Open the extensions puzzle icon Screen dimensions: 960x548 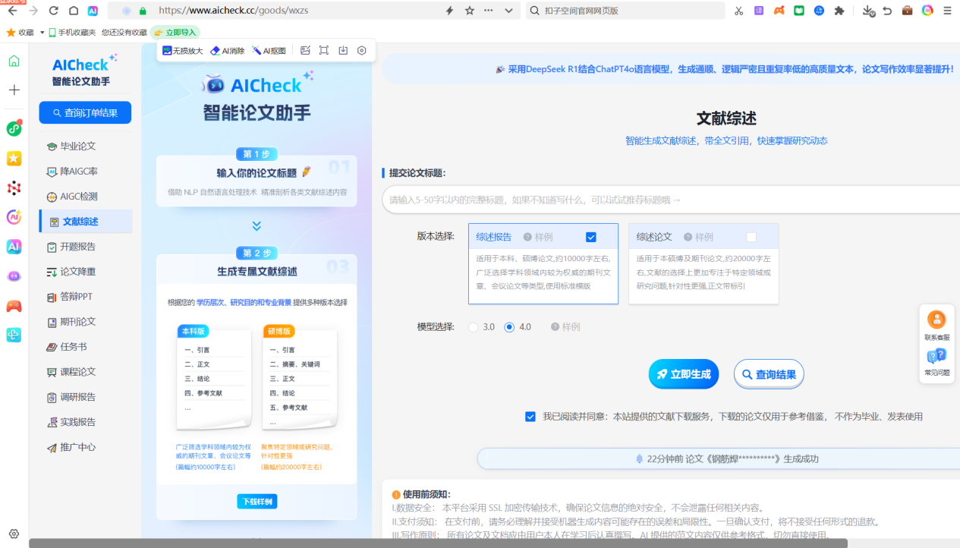[x=839, y=11]
